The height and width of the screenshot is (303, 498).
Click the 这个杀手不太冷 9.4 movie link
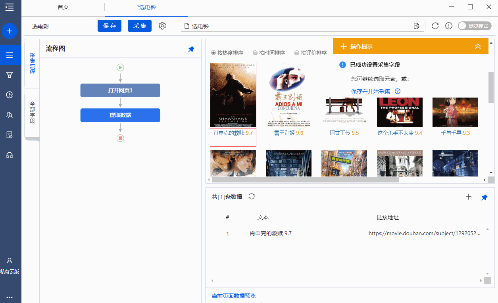400,133
